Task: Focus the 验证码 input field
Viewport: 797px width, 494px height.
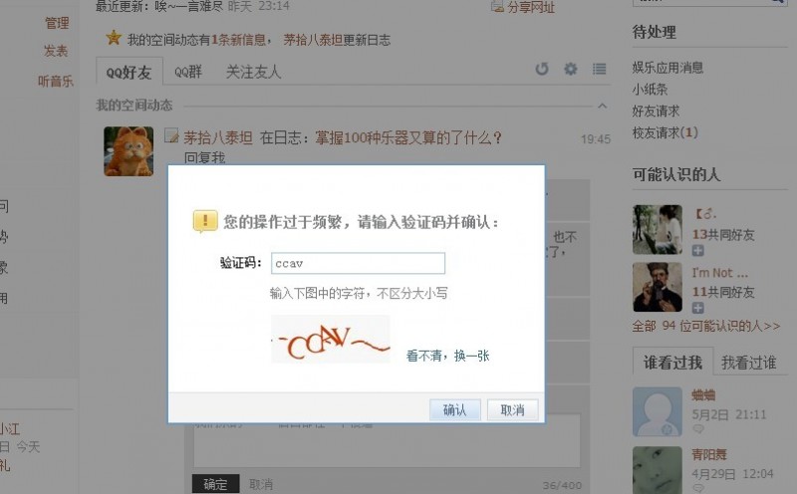Action: (x=358, y=263)
